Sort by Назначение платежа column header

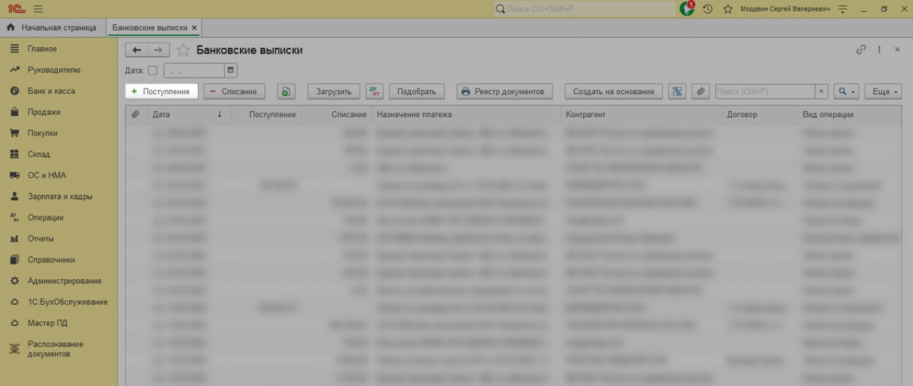click(466, 115)
